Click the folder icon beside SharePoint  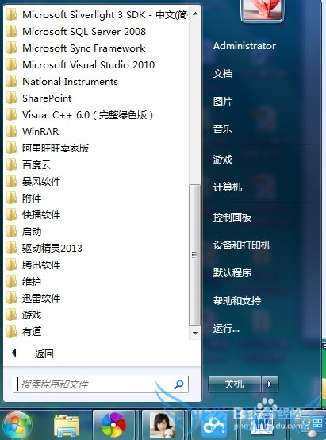(11, 98)
